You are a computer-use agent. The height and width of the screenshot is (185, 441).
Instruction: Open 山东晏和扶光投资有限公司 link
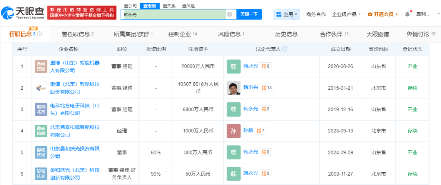[x=75, y=152]
